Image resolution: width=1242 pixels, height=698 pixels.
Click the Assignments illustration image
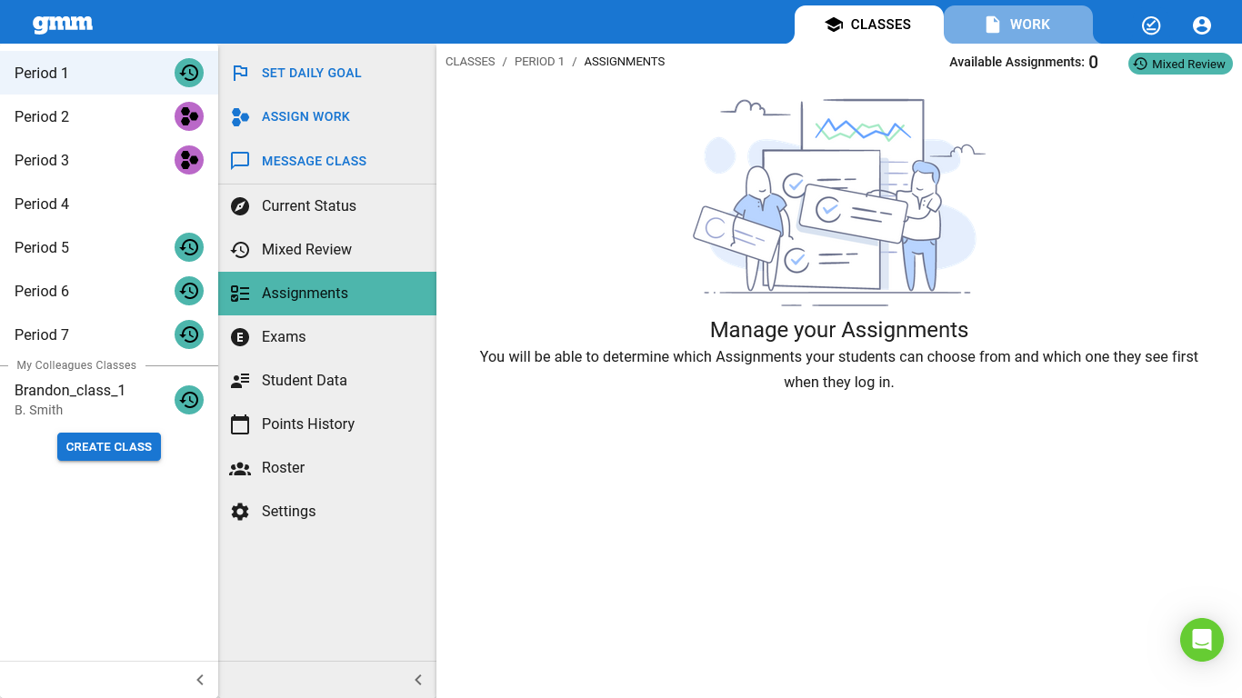click(x=839, y=202)
